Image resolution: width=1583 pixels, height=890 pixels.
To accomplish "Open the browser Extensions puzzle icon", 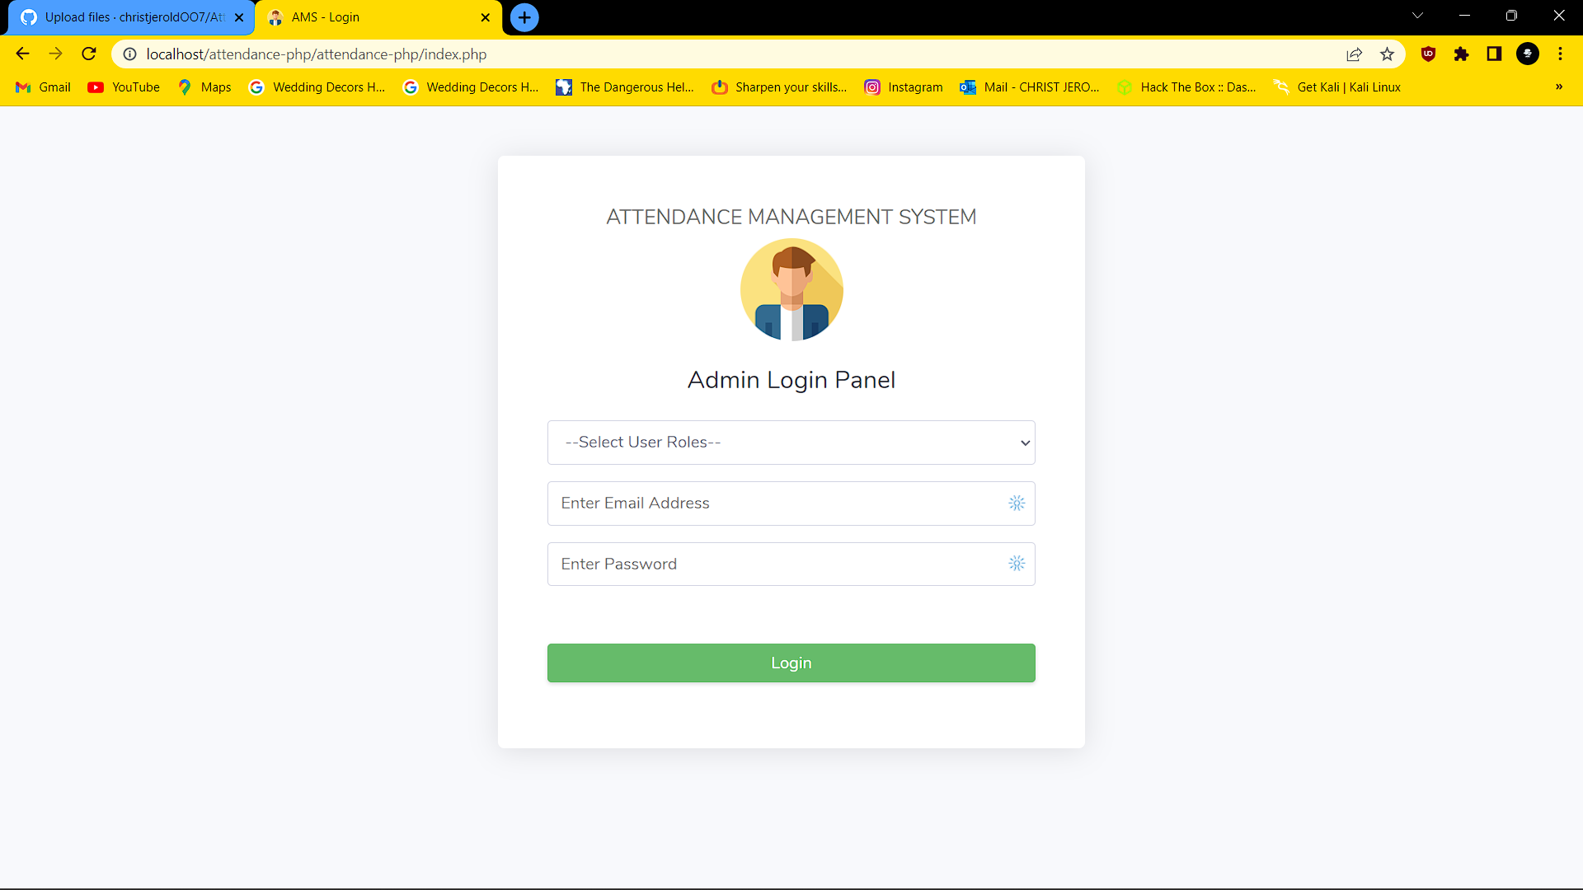I will 1461,54.
